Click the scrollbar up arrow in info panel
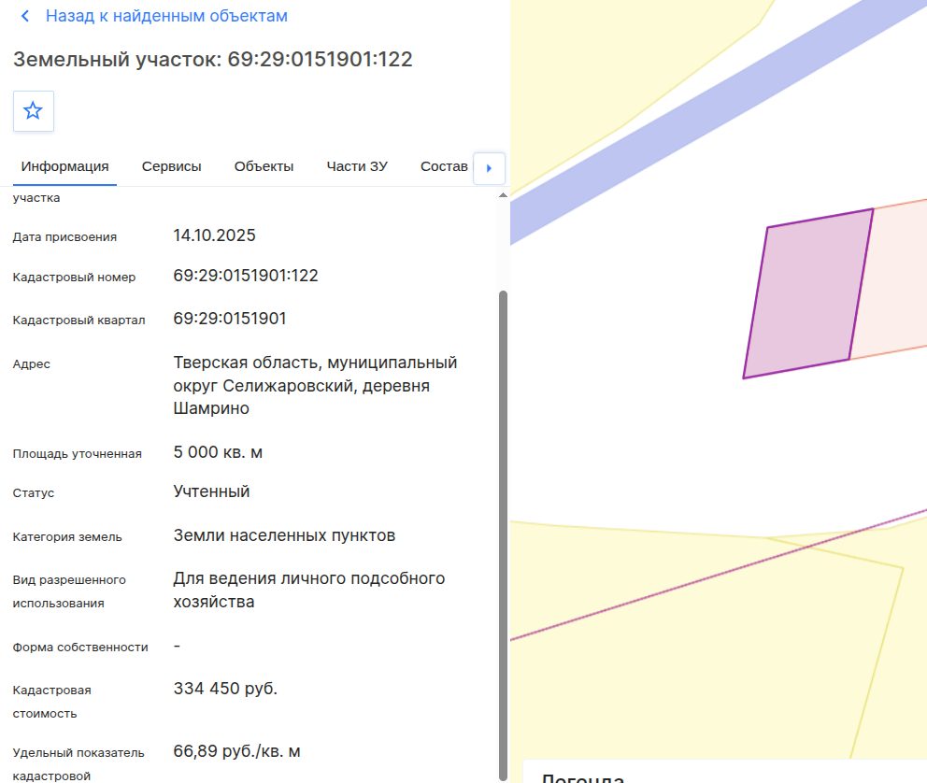Viewport: 927px width, 783px height. pyautogui.click(x=503, y=195)
